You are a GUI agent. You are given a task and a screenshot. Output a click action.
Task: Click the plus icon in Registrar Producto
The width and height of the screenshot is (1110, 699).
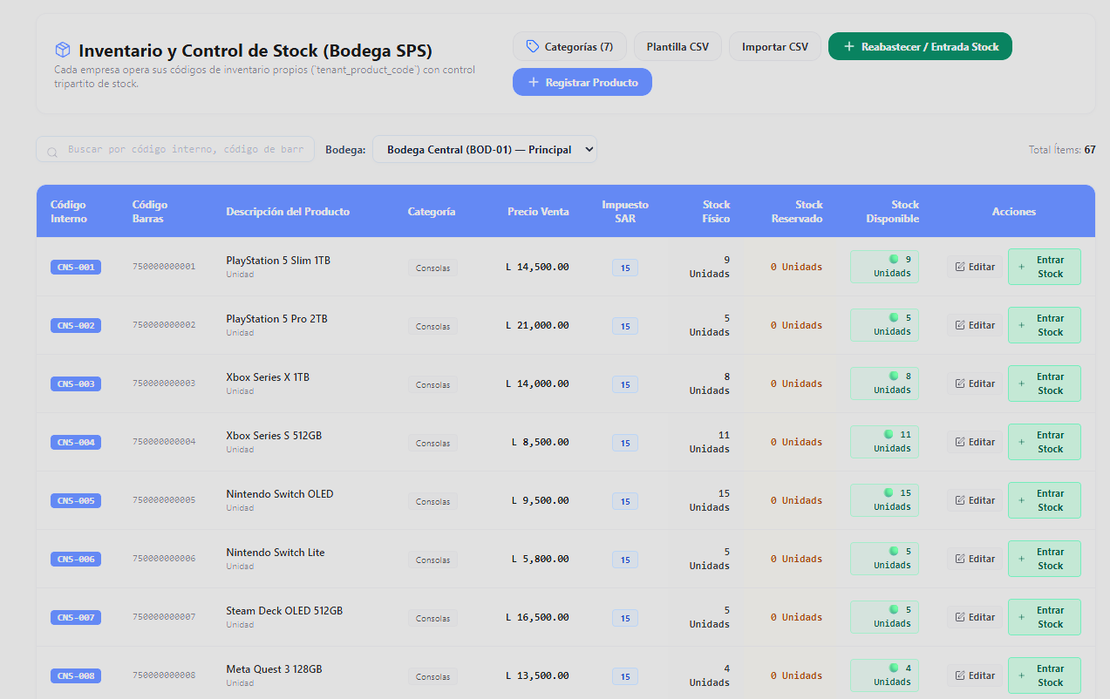click(534, 82)
